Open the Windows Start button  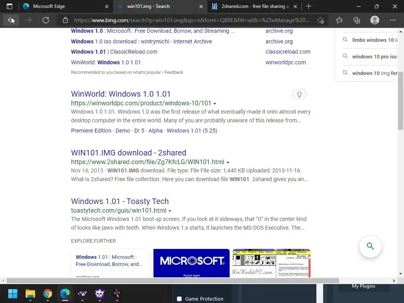(13, 294)
